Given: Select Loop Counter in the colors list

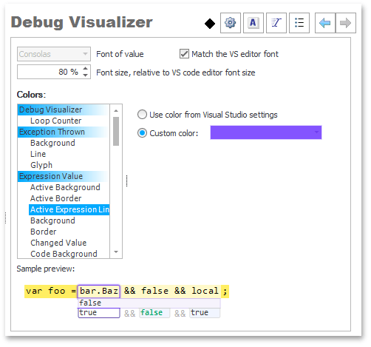Looking at the screenshot, I should coord(56,121).
